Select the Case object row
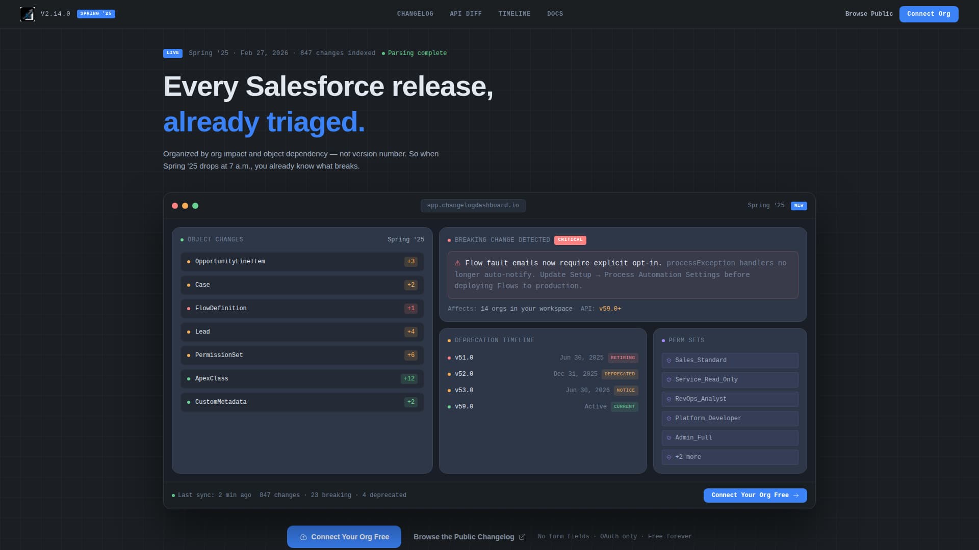This screenshot has height=550, width=979. (x=302, y=285)
